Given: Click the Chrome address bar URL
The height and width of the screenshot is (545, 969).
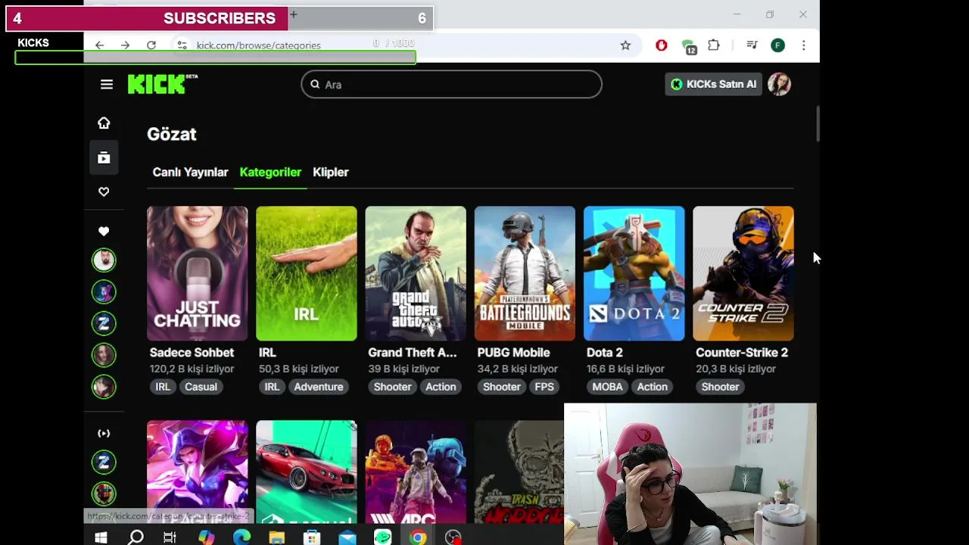Looking at the screenshot, I should pos(259,45).
